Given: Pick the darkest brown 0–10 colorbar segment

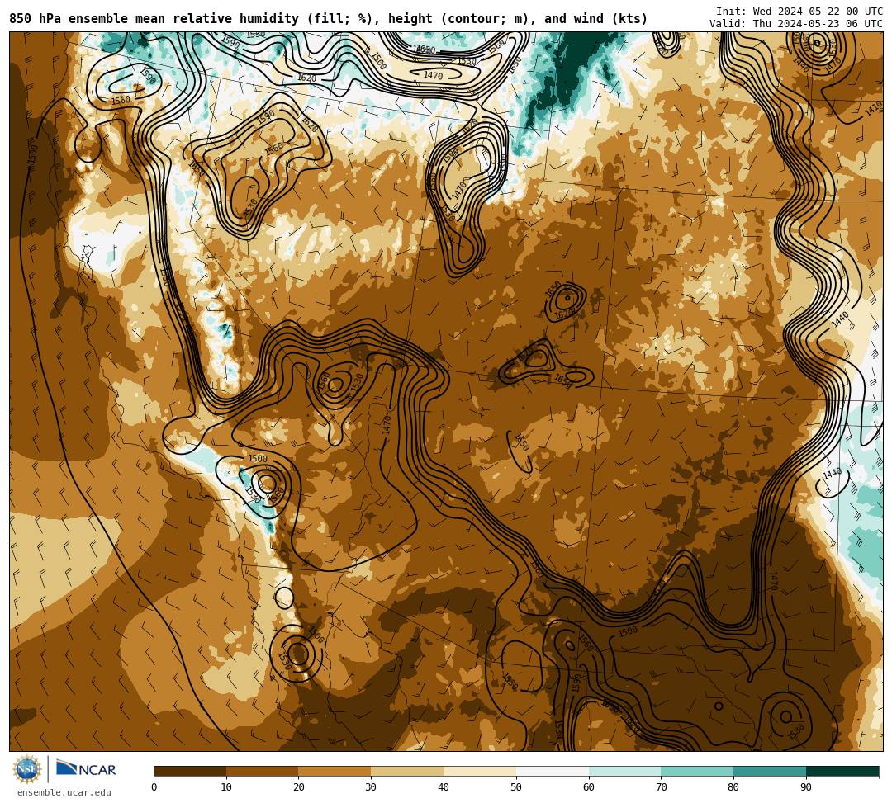Looking at the screenshot, I should point(190,771).
